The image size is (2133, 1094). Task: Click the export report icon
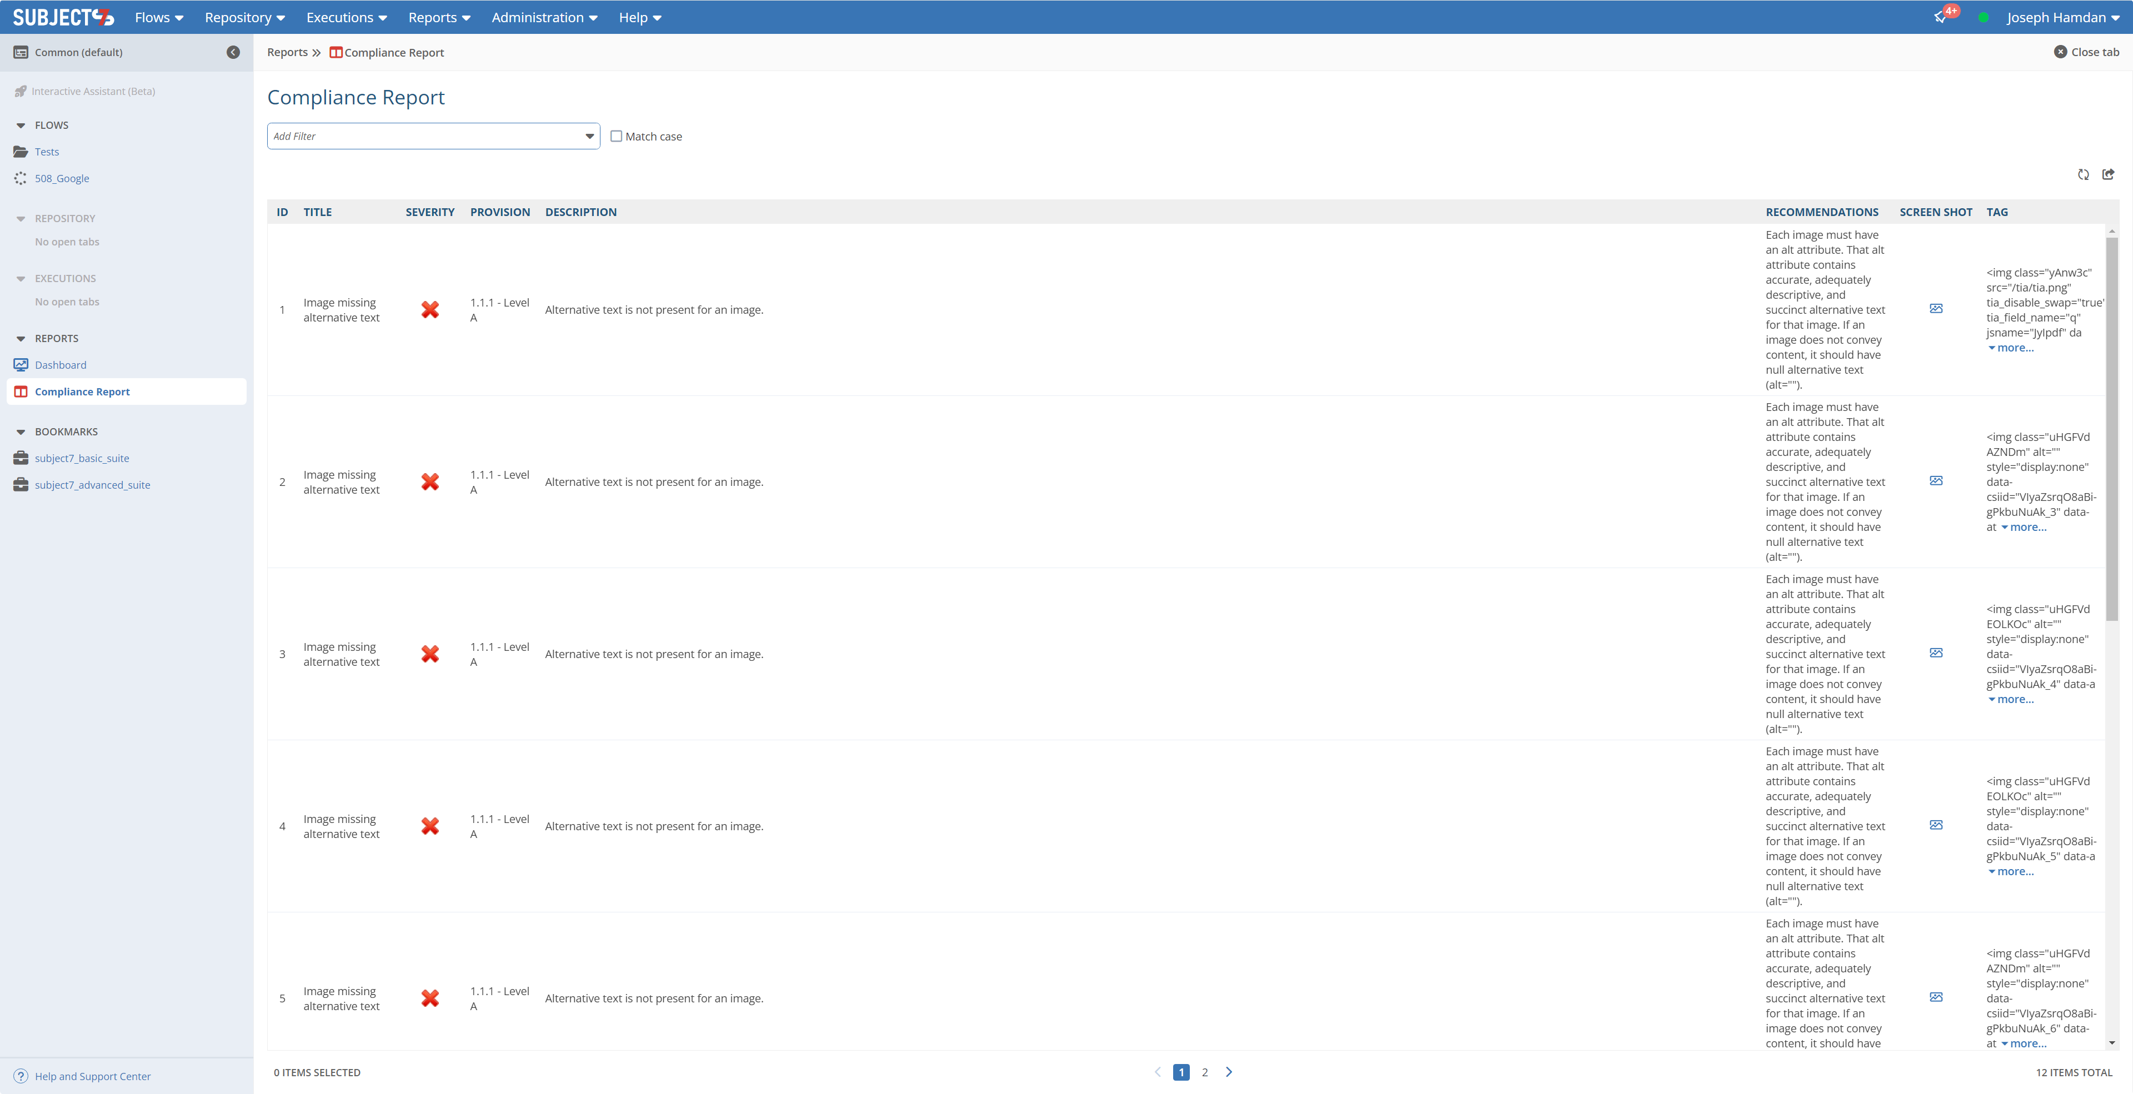2108,174
